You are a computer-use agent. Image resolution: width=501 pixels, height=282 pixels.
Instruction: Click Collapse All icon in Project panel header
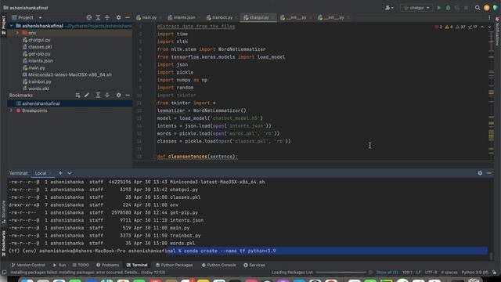point(107,17)
